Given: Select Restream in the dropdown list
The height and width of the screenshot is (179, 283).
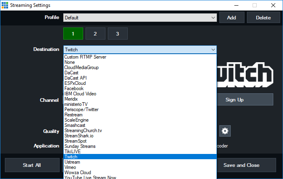Looking at the screenshot, I should point(73,115).
